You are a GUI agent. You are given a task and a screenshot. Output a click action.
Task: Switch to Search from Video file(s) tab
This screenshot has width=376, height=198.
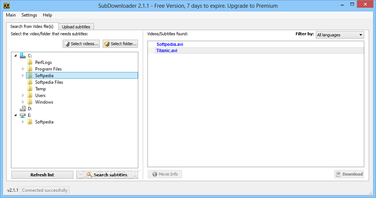tap(32, 26)
